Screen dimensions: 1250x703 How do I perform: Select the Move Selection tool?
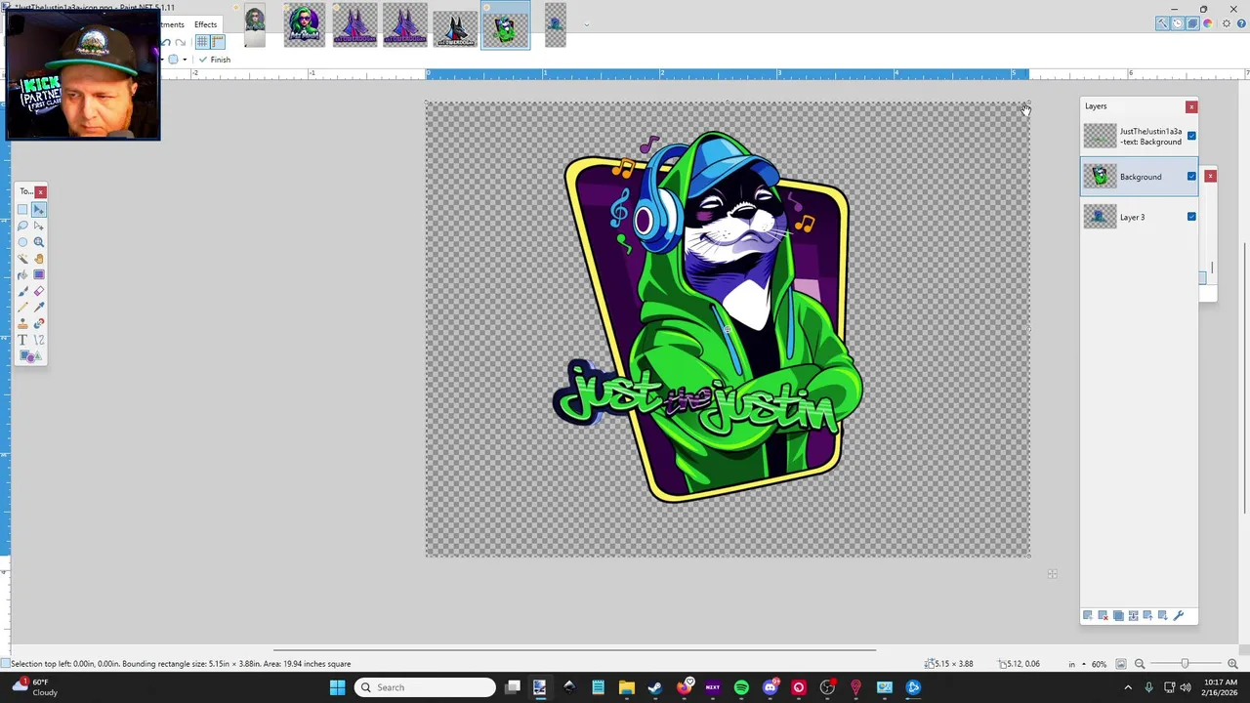39,226
